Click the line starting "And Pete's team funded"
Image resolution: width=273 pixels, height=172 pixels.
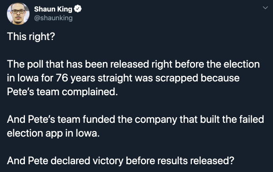[136, 120]
